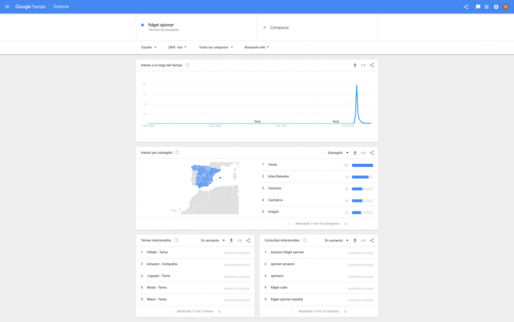The image size is (514, 322).
Task: Open notifications icon in header
Action: (x=496, y=7)
